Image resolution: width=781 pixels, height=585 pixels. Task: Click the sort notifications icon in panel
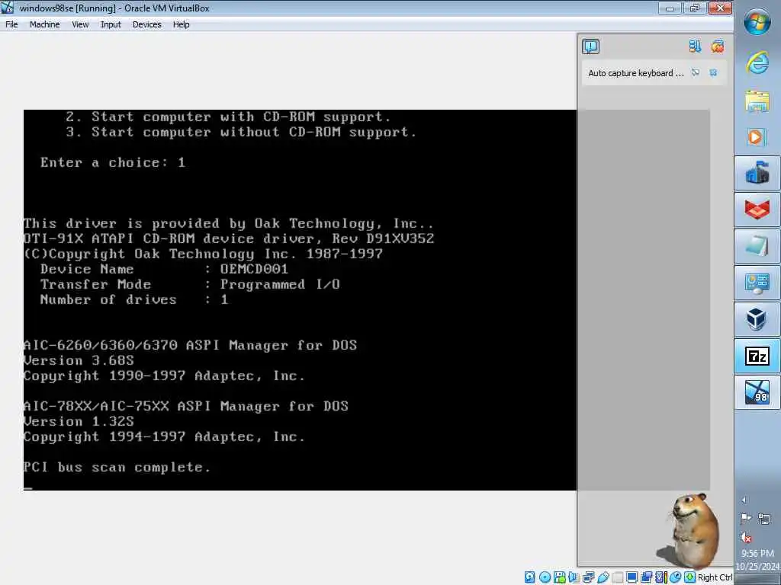click(x=695, y=46)
